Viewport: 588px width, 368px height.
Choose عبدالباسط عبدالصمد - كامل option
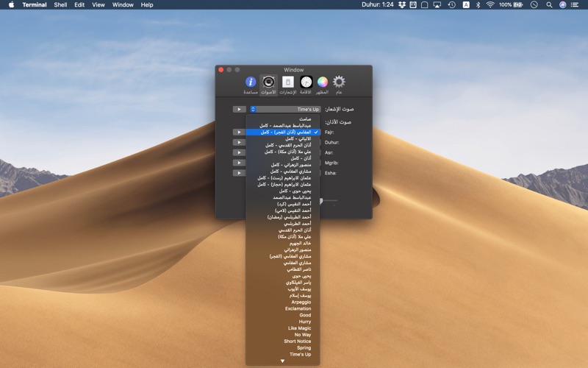[x=283, y=126]
